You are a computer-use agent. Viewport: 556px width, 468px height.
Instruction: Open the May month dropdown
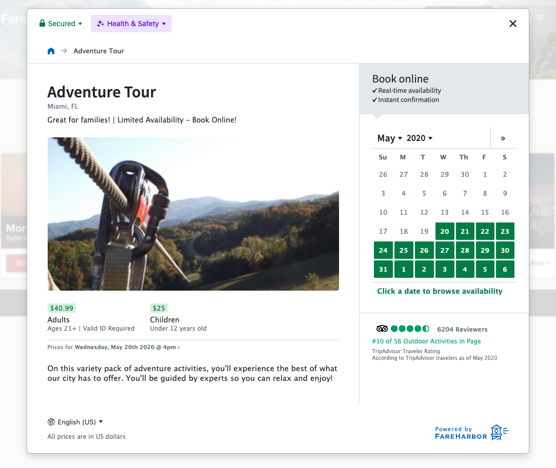click(389, 138)
